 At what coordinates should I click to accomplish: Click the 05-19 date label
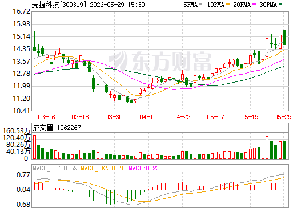pos(250,117)
